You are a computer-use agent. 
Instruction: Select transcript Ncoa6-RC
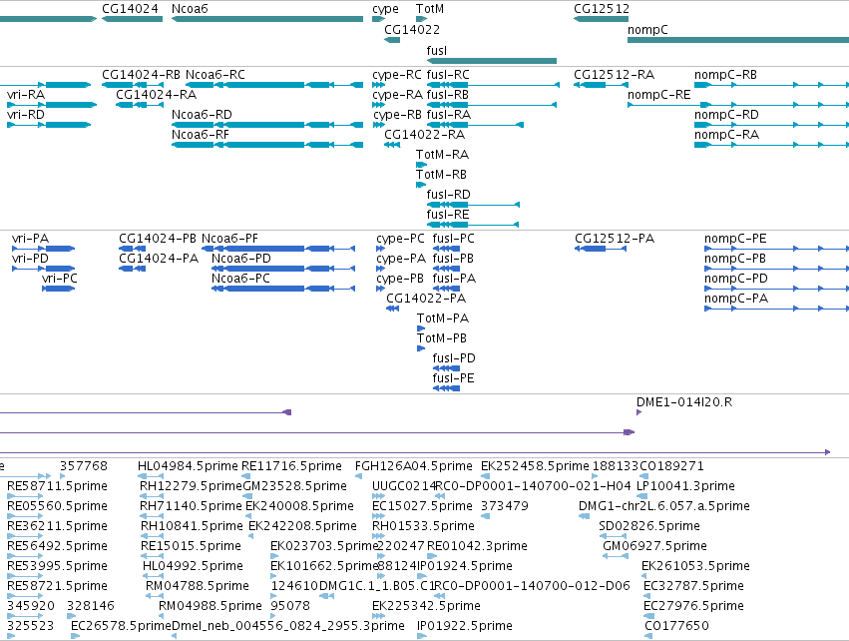[274, 85]
